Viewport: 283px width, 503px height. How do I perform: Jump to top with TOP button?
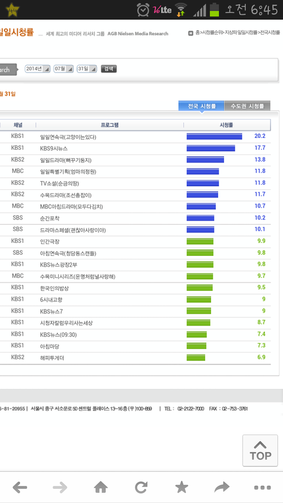[260, 451]
